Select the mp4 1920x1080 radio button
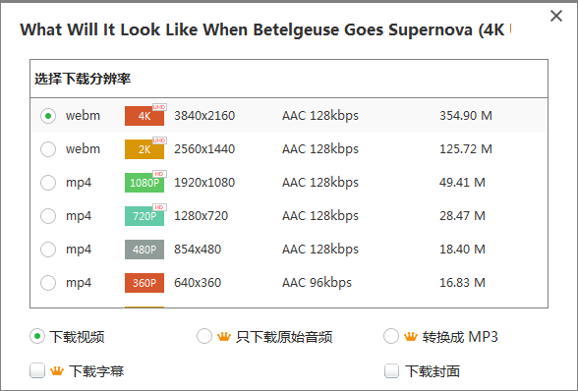The image size is (578, 391). (x=48, y=183)
